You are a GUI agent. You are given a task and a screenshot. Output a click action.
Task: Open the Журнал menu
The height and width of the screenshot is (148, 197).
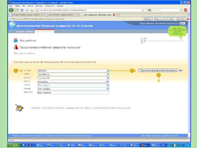(31, 6)
